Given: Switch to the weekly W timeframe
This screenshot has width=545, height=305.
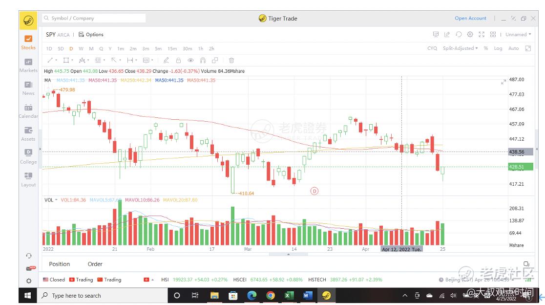Looking at the screenshot, I should [81, 49].
